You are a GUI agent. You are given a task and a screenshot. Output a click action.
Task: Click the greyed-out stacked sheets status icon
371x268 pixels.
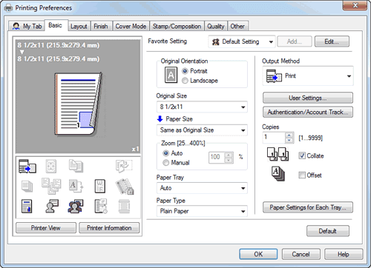(x=27, y=186)
